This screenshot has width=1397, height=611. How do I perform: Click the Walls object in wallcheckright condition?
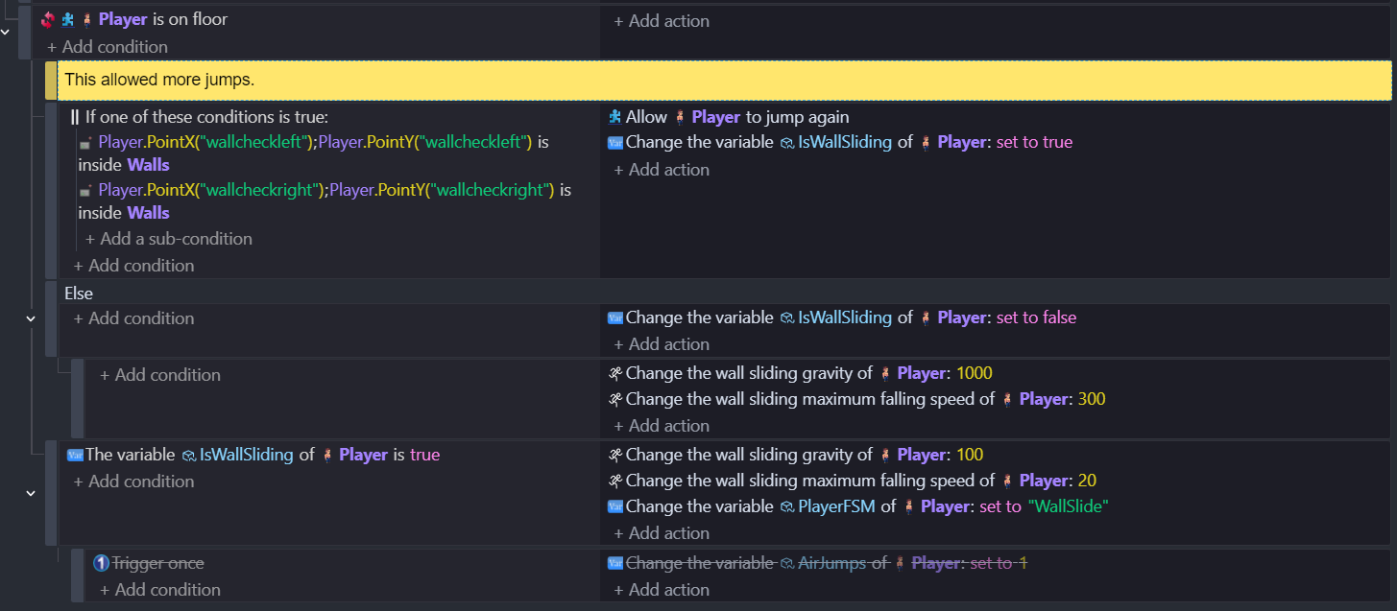[x=148, y=213]
